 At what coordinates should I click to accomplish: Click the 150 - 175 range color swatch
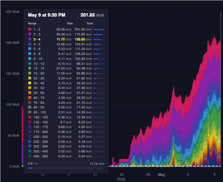30,127
